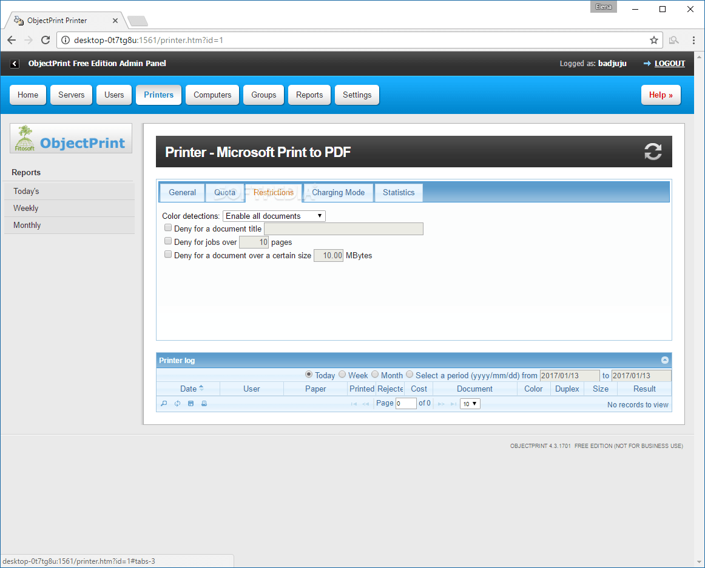705x568 pixels.
Task: Click the period 'from' date field
Action: 570,376
